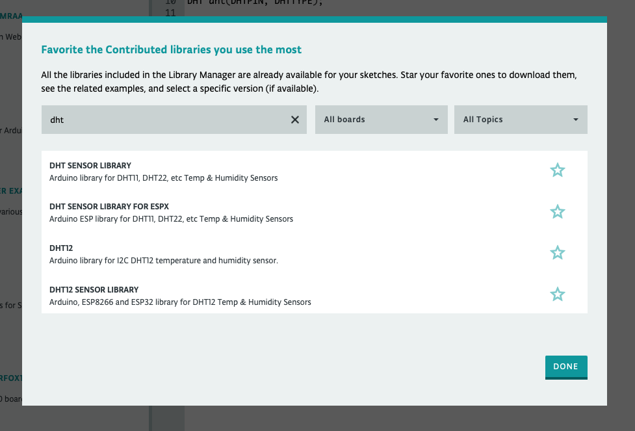Image resolution: width=635 pixels, height=431 pixels.
Task: Favorite the DHT12 Sensor Library
Action: 557,294
